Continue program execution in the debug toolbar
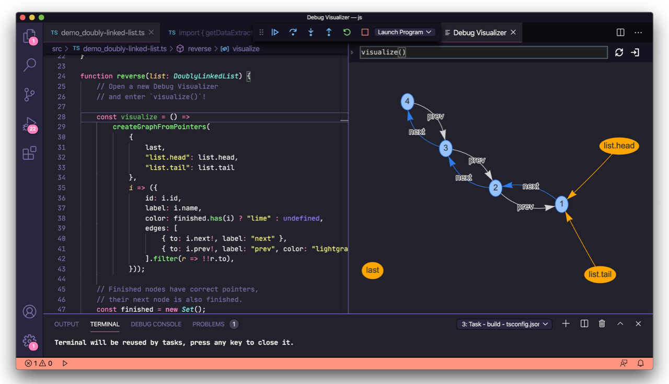 coord(275,32)
